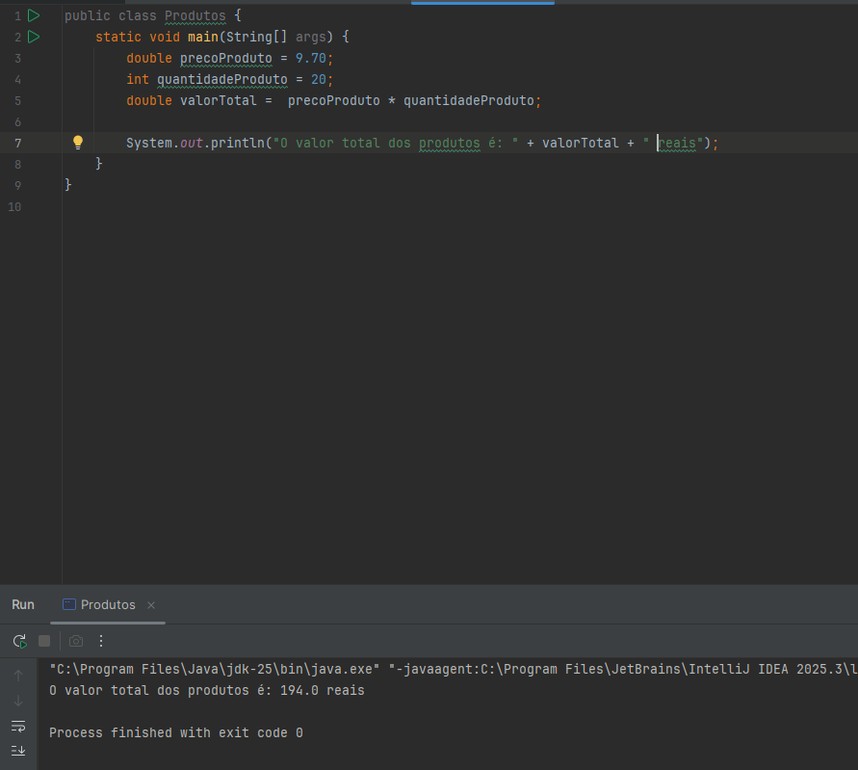The image size is (858, 770).
Task: Click the run gutter arrow beside class Produtos
Action: point(34,15)
